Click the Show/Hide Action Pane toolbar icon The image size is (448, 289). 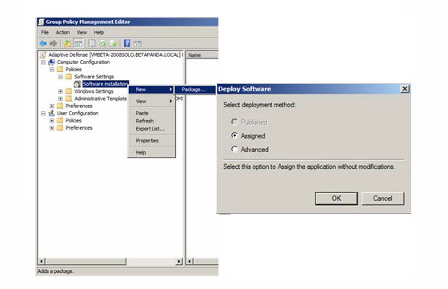pyautogui.click(x=138, y=44)
